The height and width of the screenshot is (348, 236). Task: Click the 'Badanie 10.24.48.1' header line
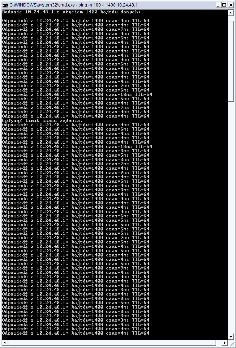click(71, 12)
